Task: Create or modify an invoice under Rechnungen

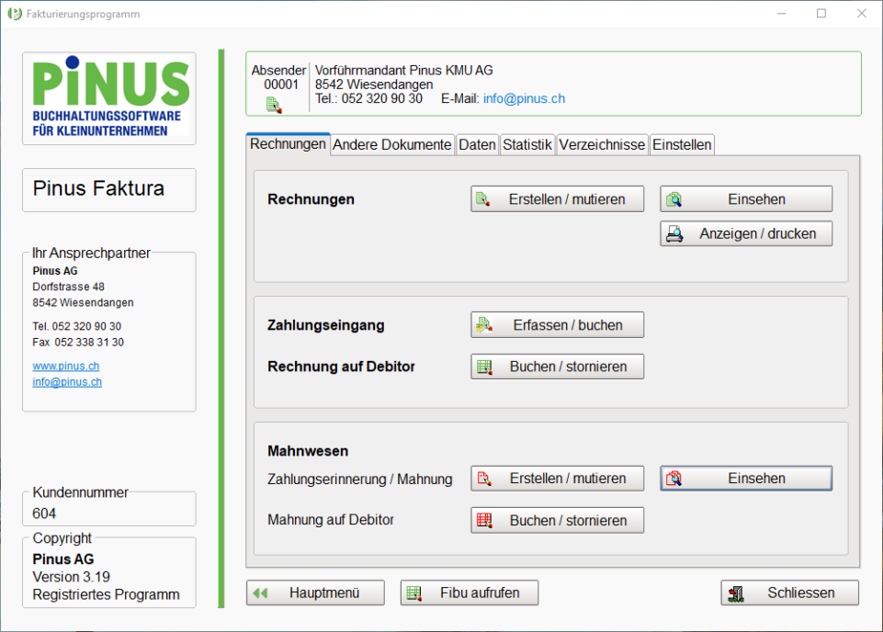Action: [x=557, y=199]
